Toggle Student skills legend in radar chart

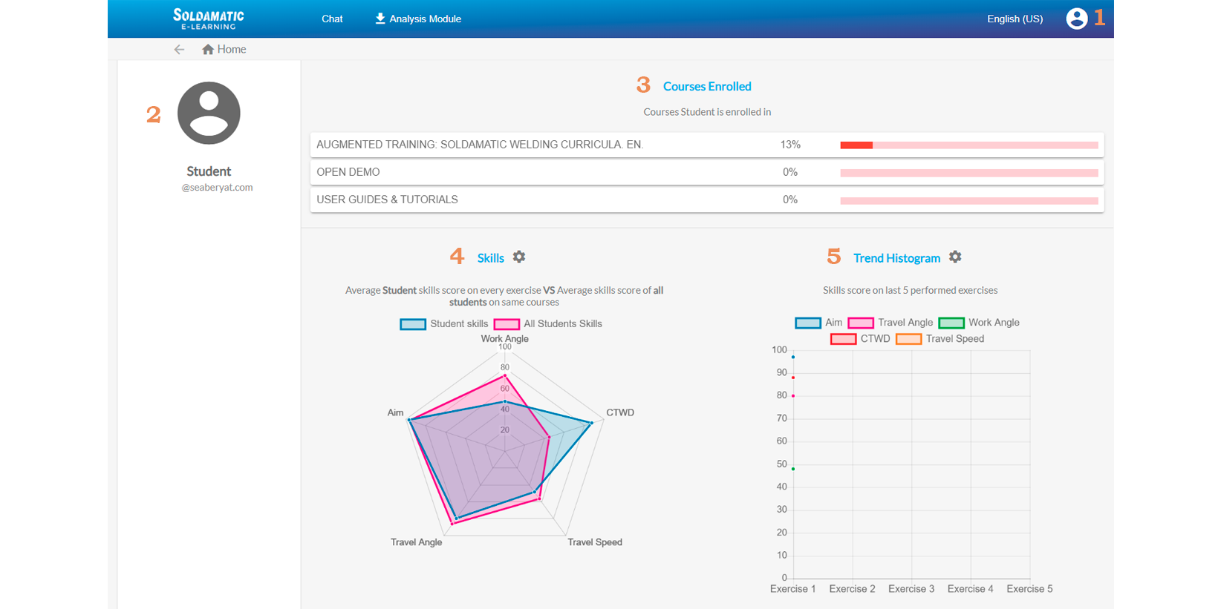click(x=444, y=324)
